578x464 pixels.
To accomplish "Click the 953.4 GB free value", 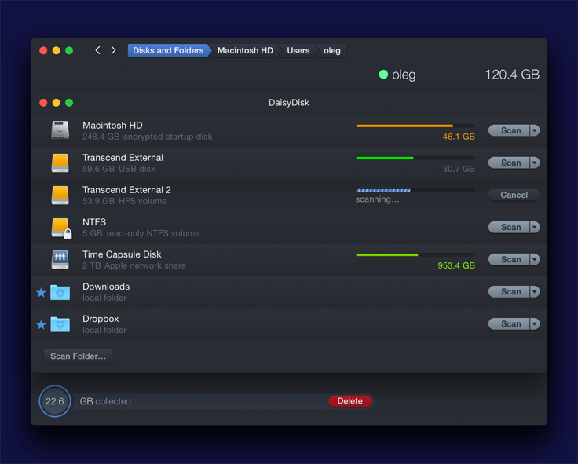I will [456, 265].
